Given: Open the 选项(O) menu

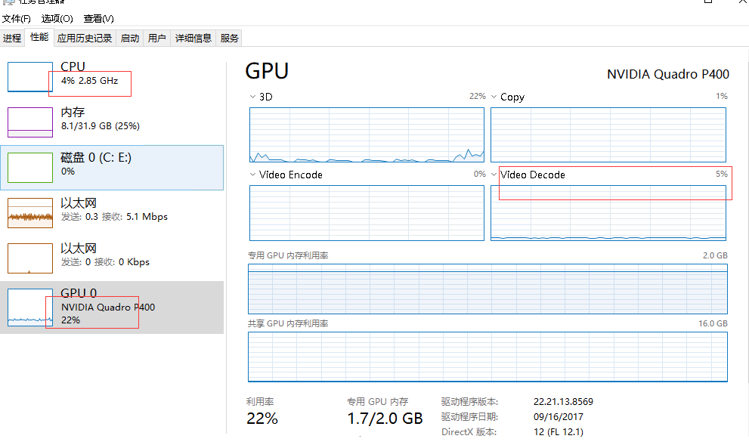Looking at the screenshot, I should [x=57, y=18].
